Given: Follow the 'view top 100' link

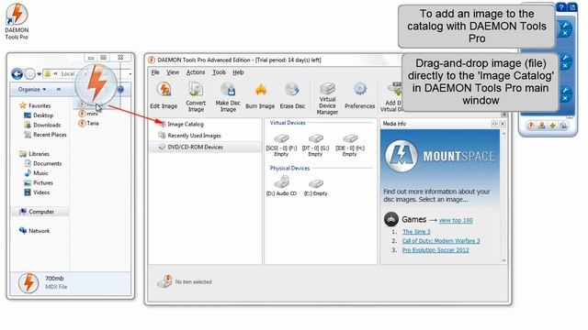Looking at the screenshot, I should click(x=456, y=220).
